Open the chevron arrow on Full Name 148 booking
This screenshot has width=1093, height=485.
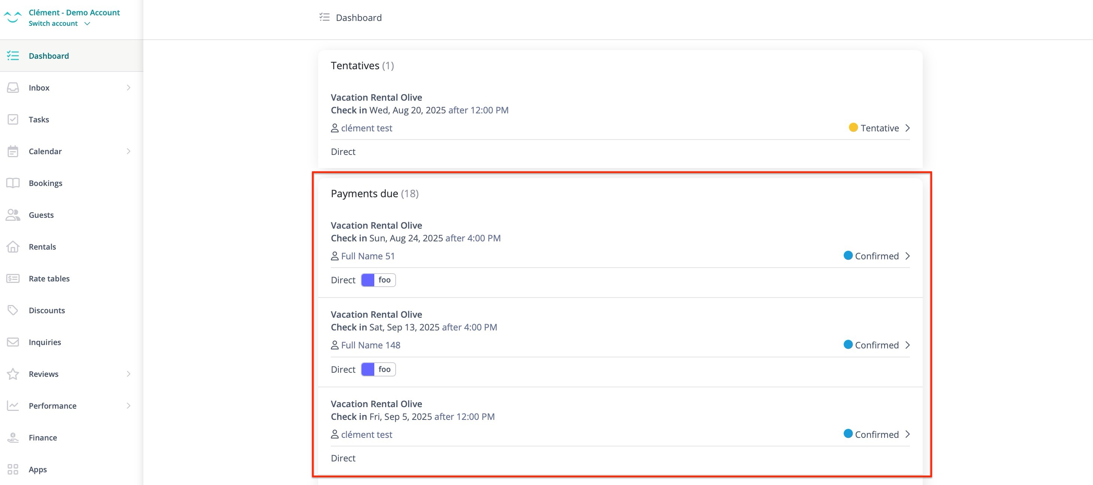click(x=908, y=345)
